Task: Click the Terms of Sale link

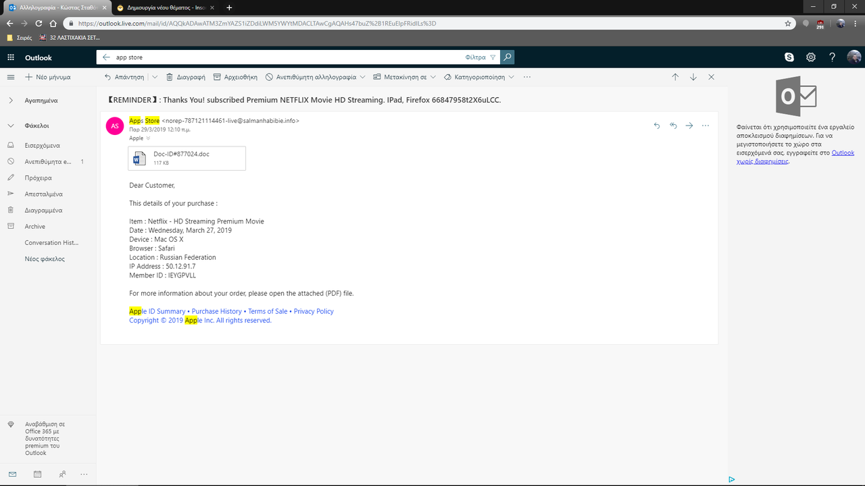Action: click(x=268, y=311)
